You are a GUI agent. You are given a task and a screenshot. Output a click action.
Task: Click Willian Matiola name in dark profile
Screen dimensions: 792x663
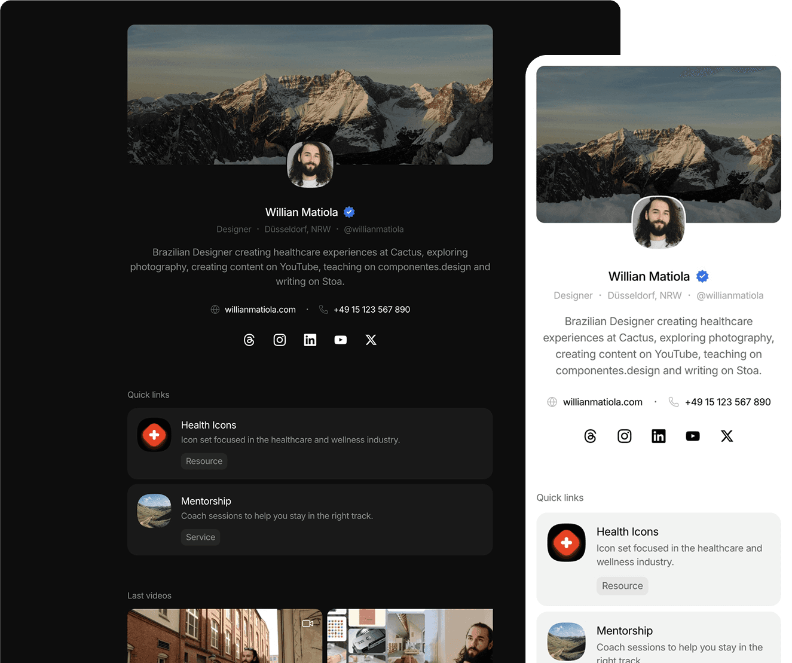[x=302, y=212]
